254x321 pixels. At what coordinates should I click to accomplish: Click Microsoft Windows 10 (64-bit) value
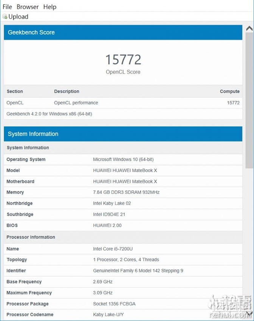[123, 159]
